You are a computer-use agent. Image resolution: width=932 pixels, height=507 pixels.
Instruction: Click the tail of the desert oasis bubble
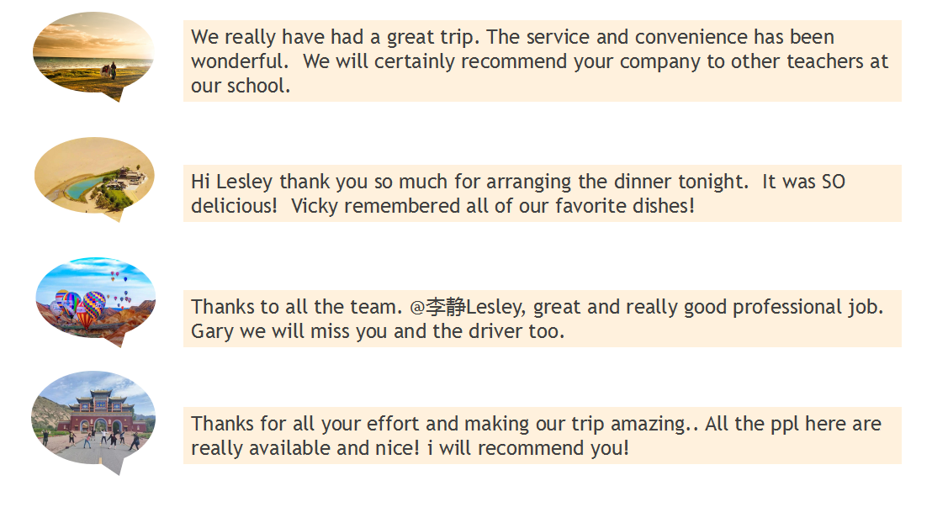coord(116,214)
